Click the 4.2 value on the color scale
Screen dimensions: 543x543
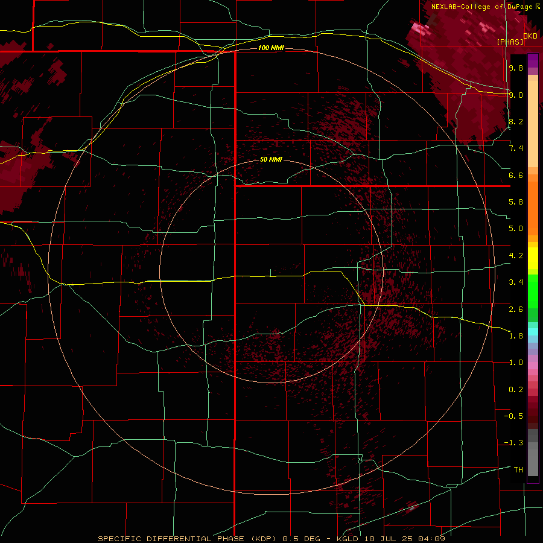[x=516, y=256]
